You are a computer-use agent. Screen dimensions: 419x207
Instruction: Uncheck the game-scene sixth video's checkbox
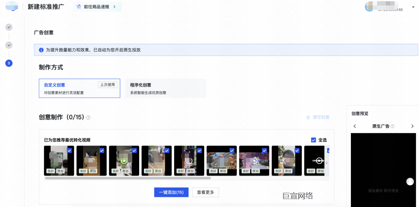coord(232,150)
